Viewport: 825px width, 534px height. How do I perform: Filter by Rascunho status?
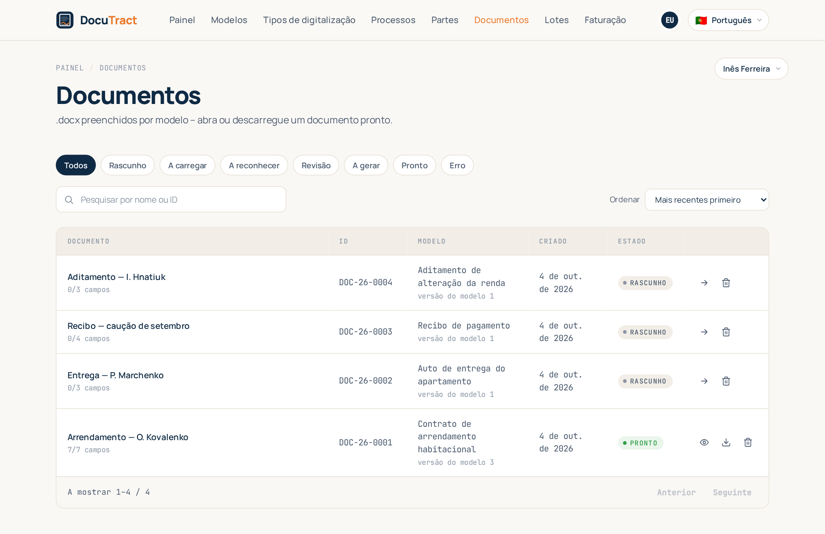click(x=127, y=165)
